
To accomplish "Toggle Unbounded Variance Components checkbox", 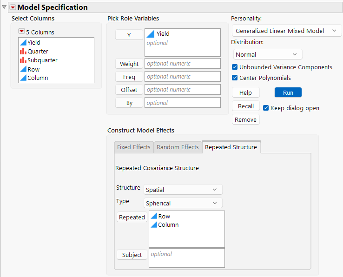I will coord(235,67).
